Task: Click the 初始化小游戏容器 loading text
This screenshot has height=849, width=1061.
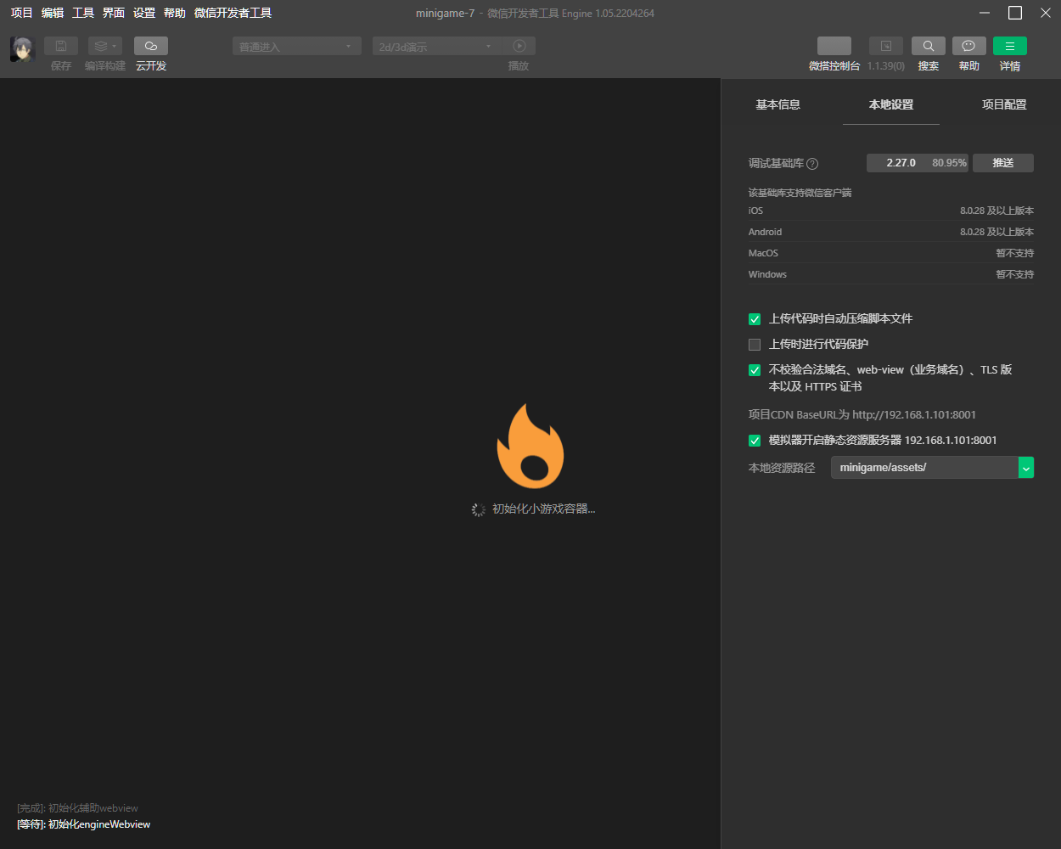Action: 544,509
